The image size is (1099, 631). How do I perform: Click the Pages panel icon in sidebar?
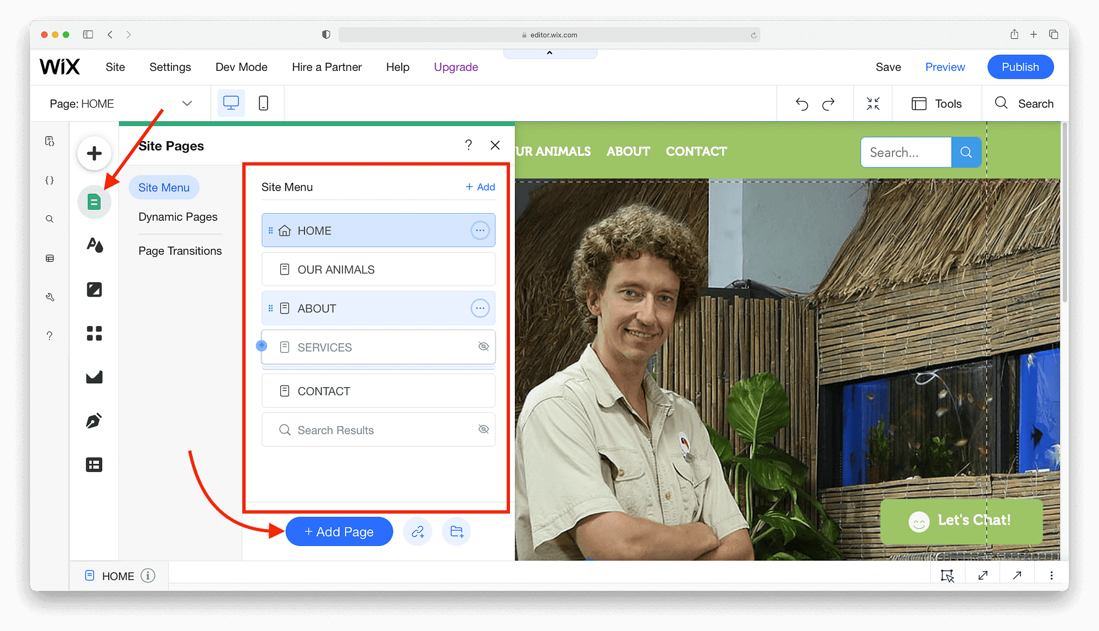click(95, 201)
